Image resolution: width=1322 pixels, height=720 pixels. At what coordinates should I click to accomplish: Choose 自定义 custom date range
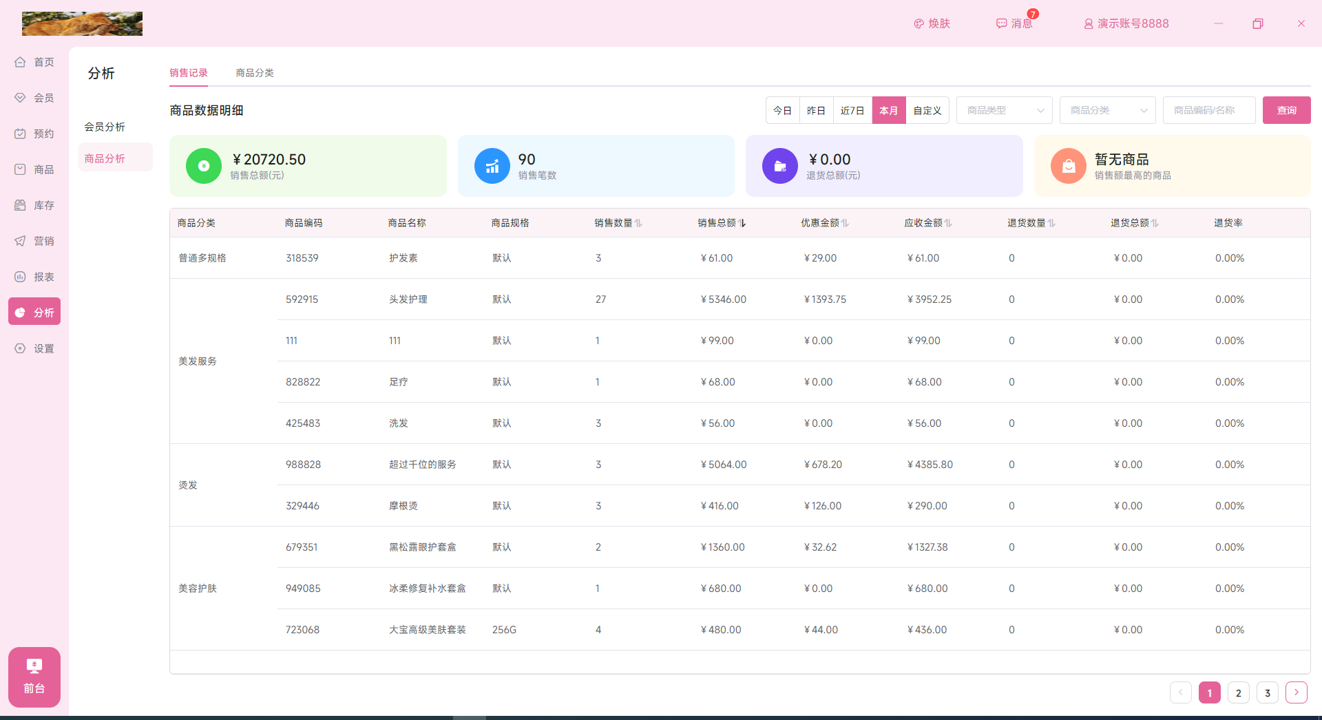[x=927, y=110]
